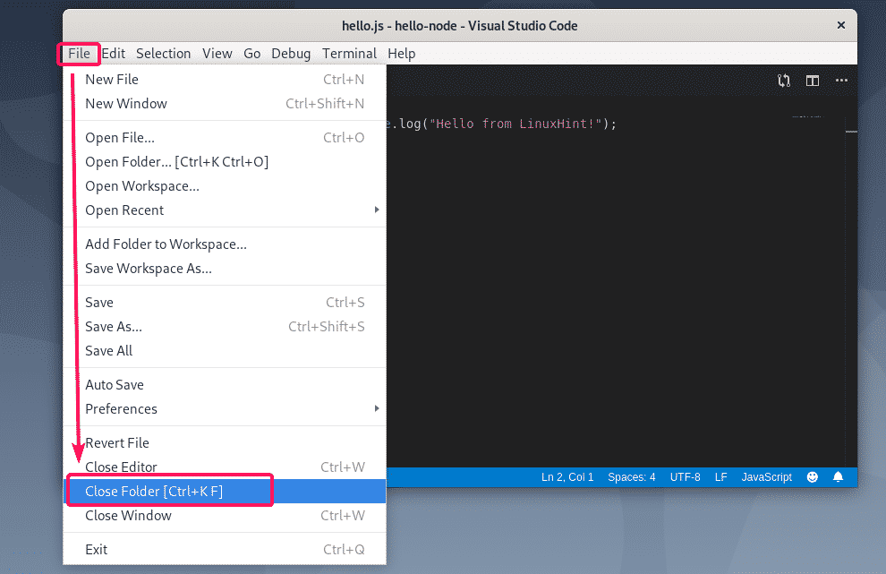The height and width of the screenshot is (574, 886).
Task: Choose New File from the menu
Action: [225, 79]
